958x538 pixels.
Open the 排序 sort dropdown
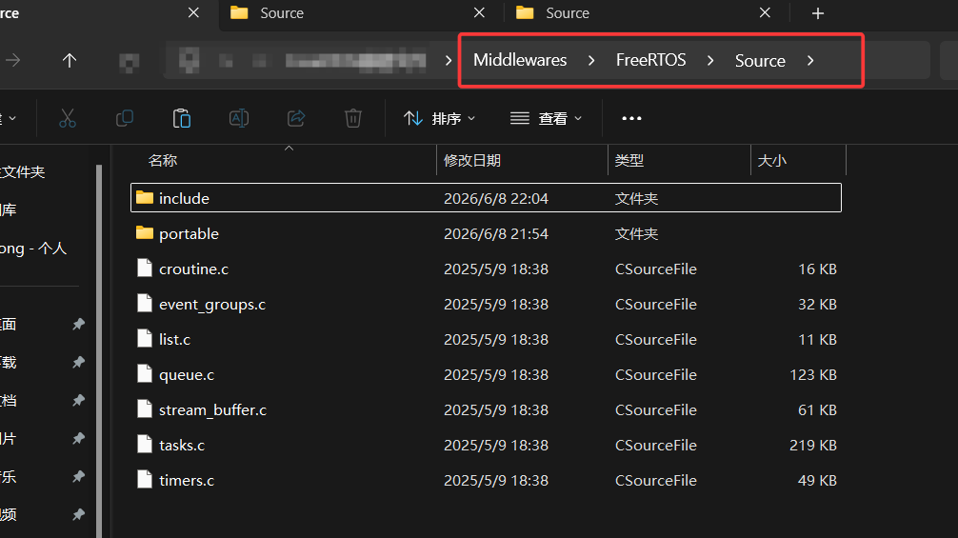click(x=439, y=118)
